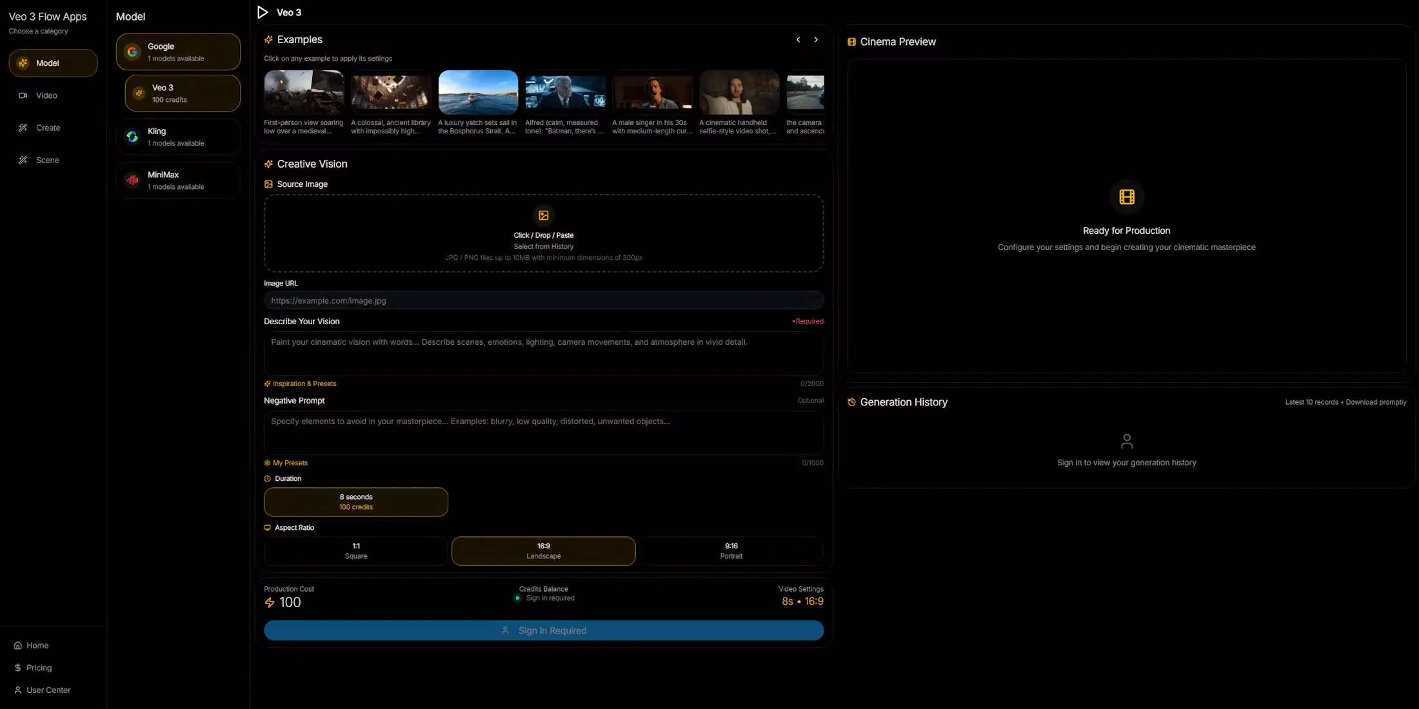Select the 9:16 Portrait aspect ratio
The width and height of the screenshot is (1419, 709).
click(x=731, y=551)
